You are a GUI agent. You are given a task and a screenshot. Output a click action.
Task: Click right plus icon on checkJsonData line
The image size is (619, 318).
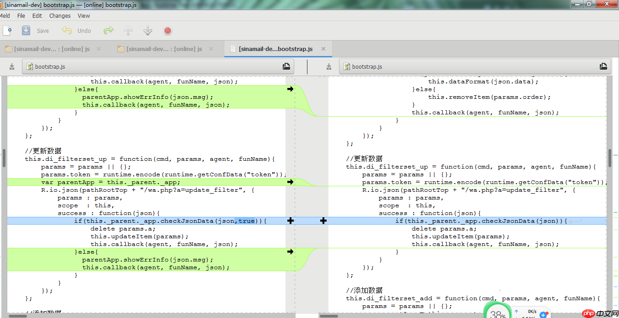323,221
